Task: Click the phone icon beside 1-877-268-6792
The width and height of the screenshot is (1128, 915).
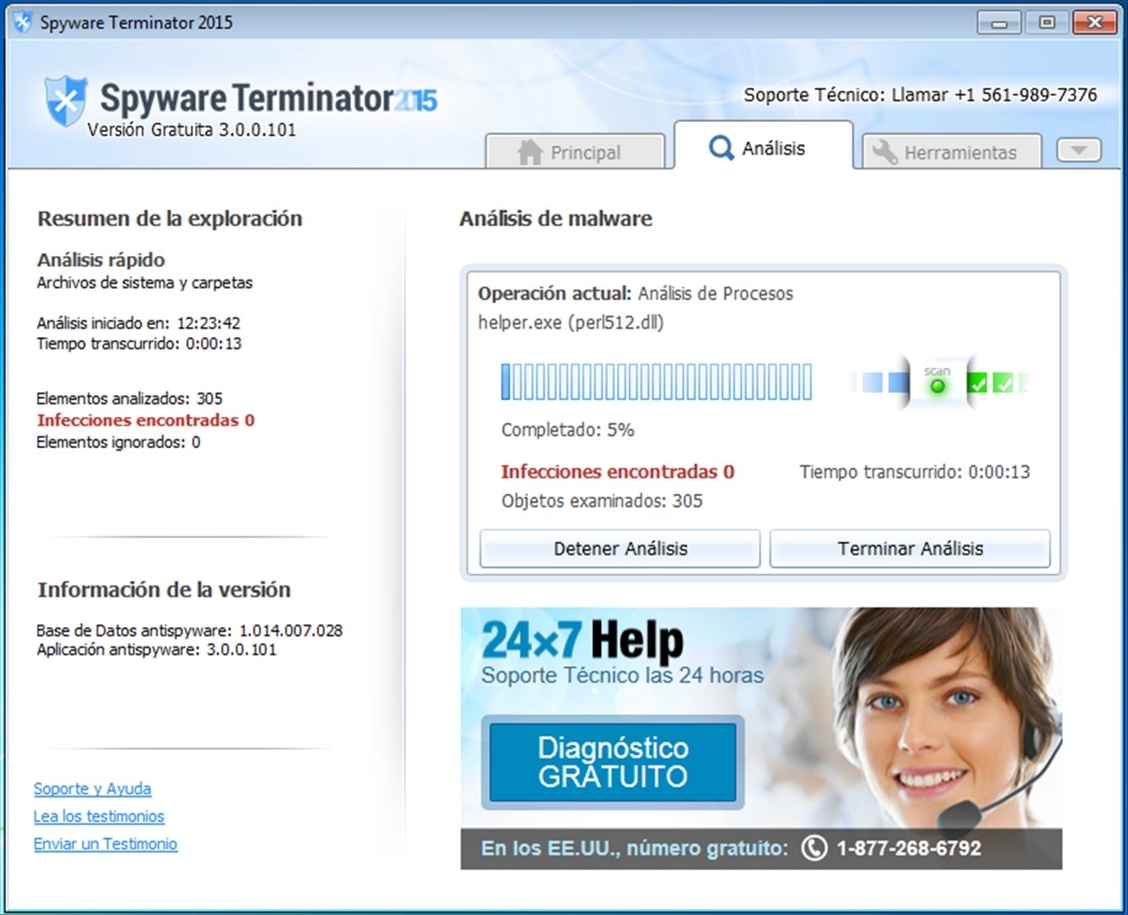Action: coord(814,848)
